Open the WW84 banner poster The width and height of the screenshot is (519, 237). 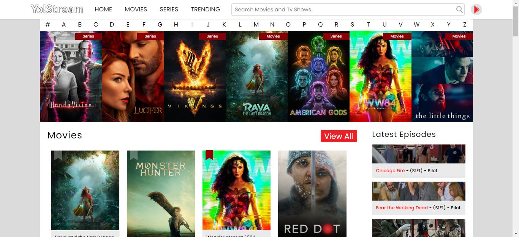coord(380,76)
